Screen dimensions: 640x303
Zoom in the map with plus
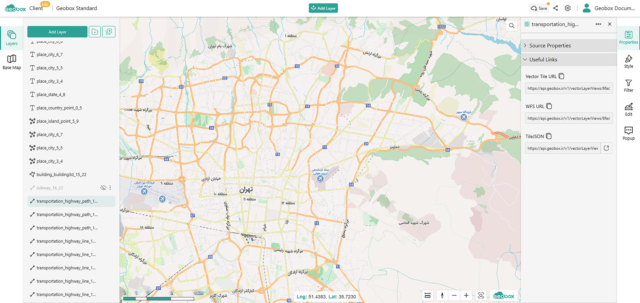[466, 295]
